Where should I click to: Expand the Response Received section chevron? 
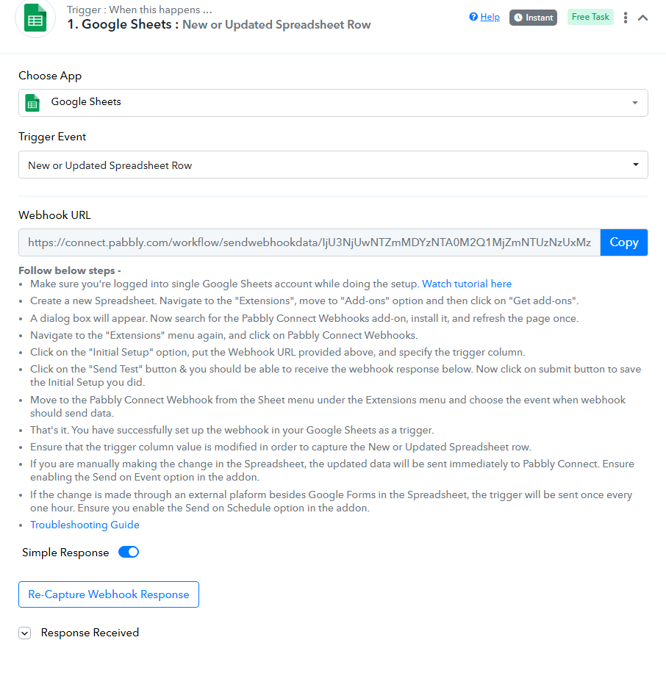pyautogui.click(x=24, y=633)
